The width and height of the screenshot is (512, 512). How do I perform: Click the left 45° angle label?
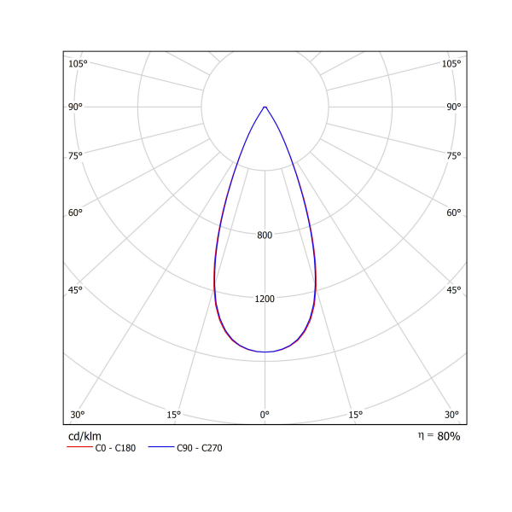pyautogui.click(x=75, y=290)
